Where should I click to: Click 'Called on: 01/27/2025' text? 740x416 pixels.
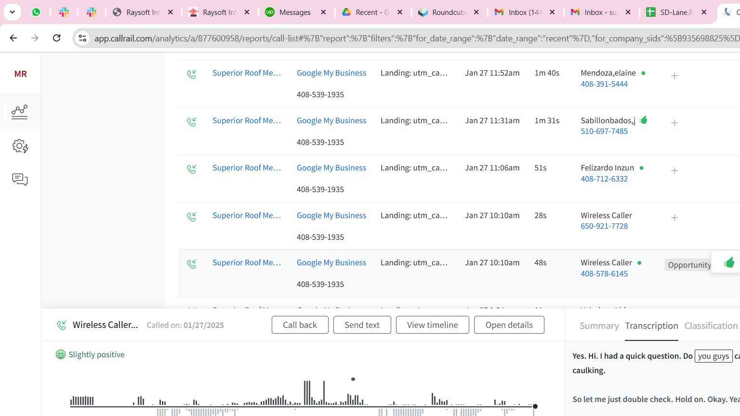point(185,325)
